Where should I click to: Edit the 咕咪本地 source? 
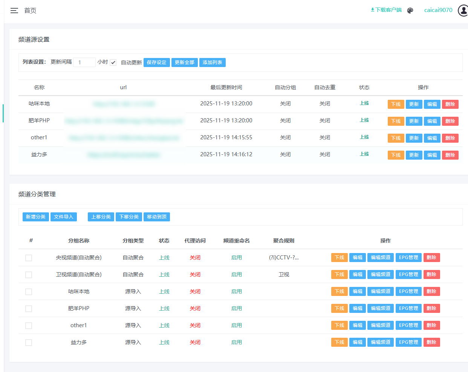click(x=432, y=104)
